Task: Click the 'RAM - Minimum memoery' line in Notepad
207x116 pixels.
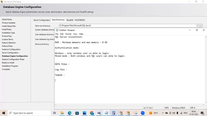Action: tap(81, 42)
